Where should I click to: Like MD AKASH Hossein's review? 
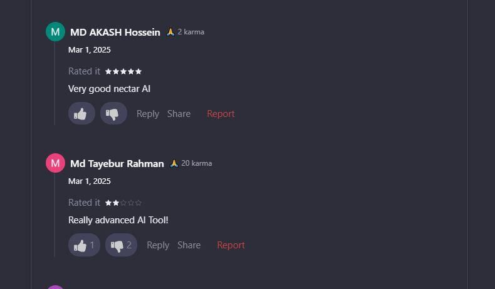coord(81,114)
